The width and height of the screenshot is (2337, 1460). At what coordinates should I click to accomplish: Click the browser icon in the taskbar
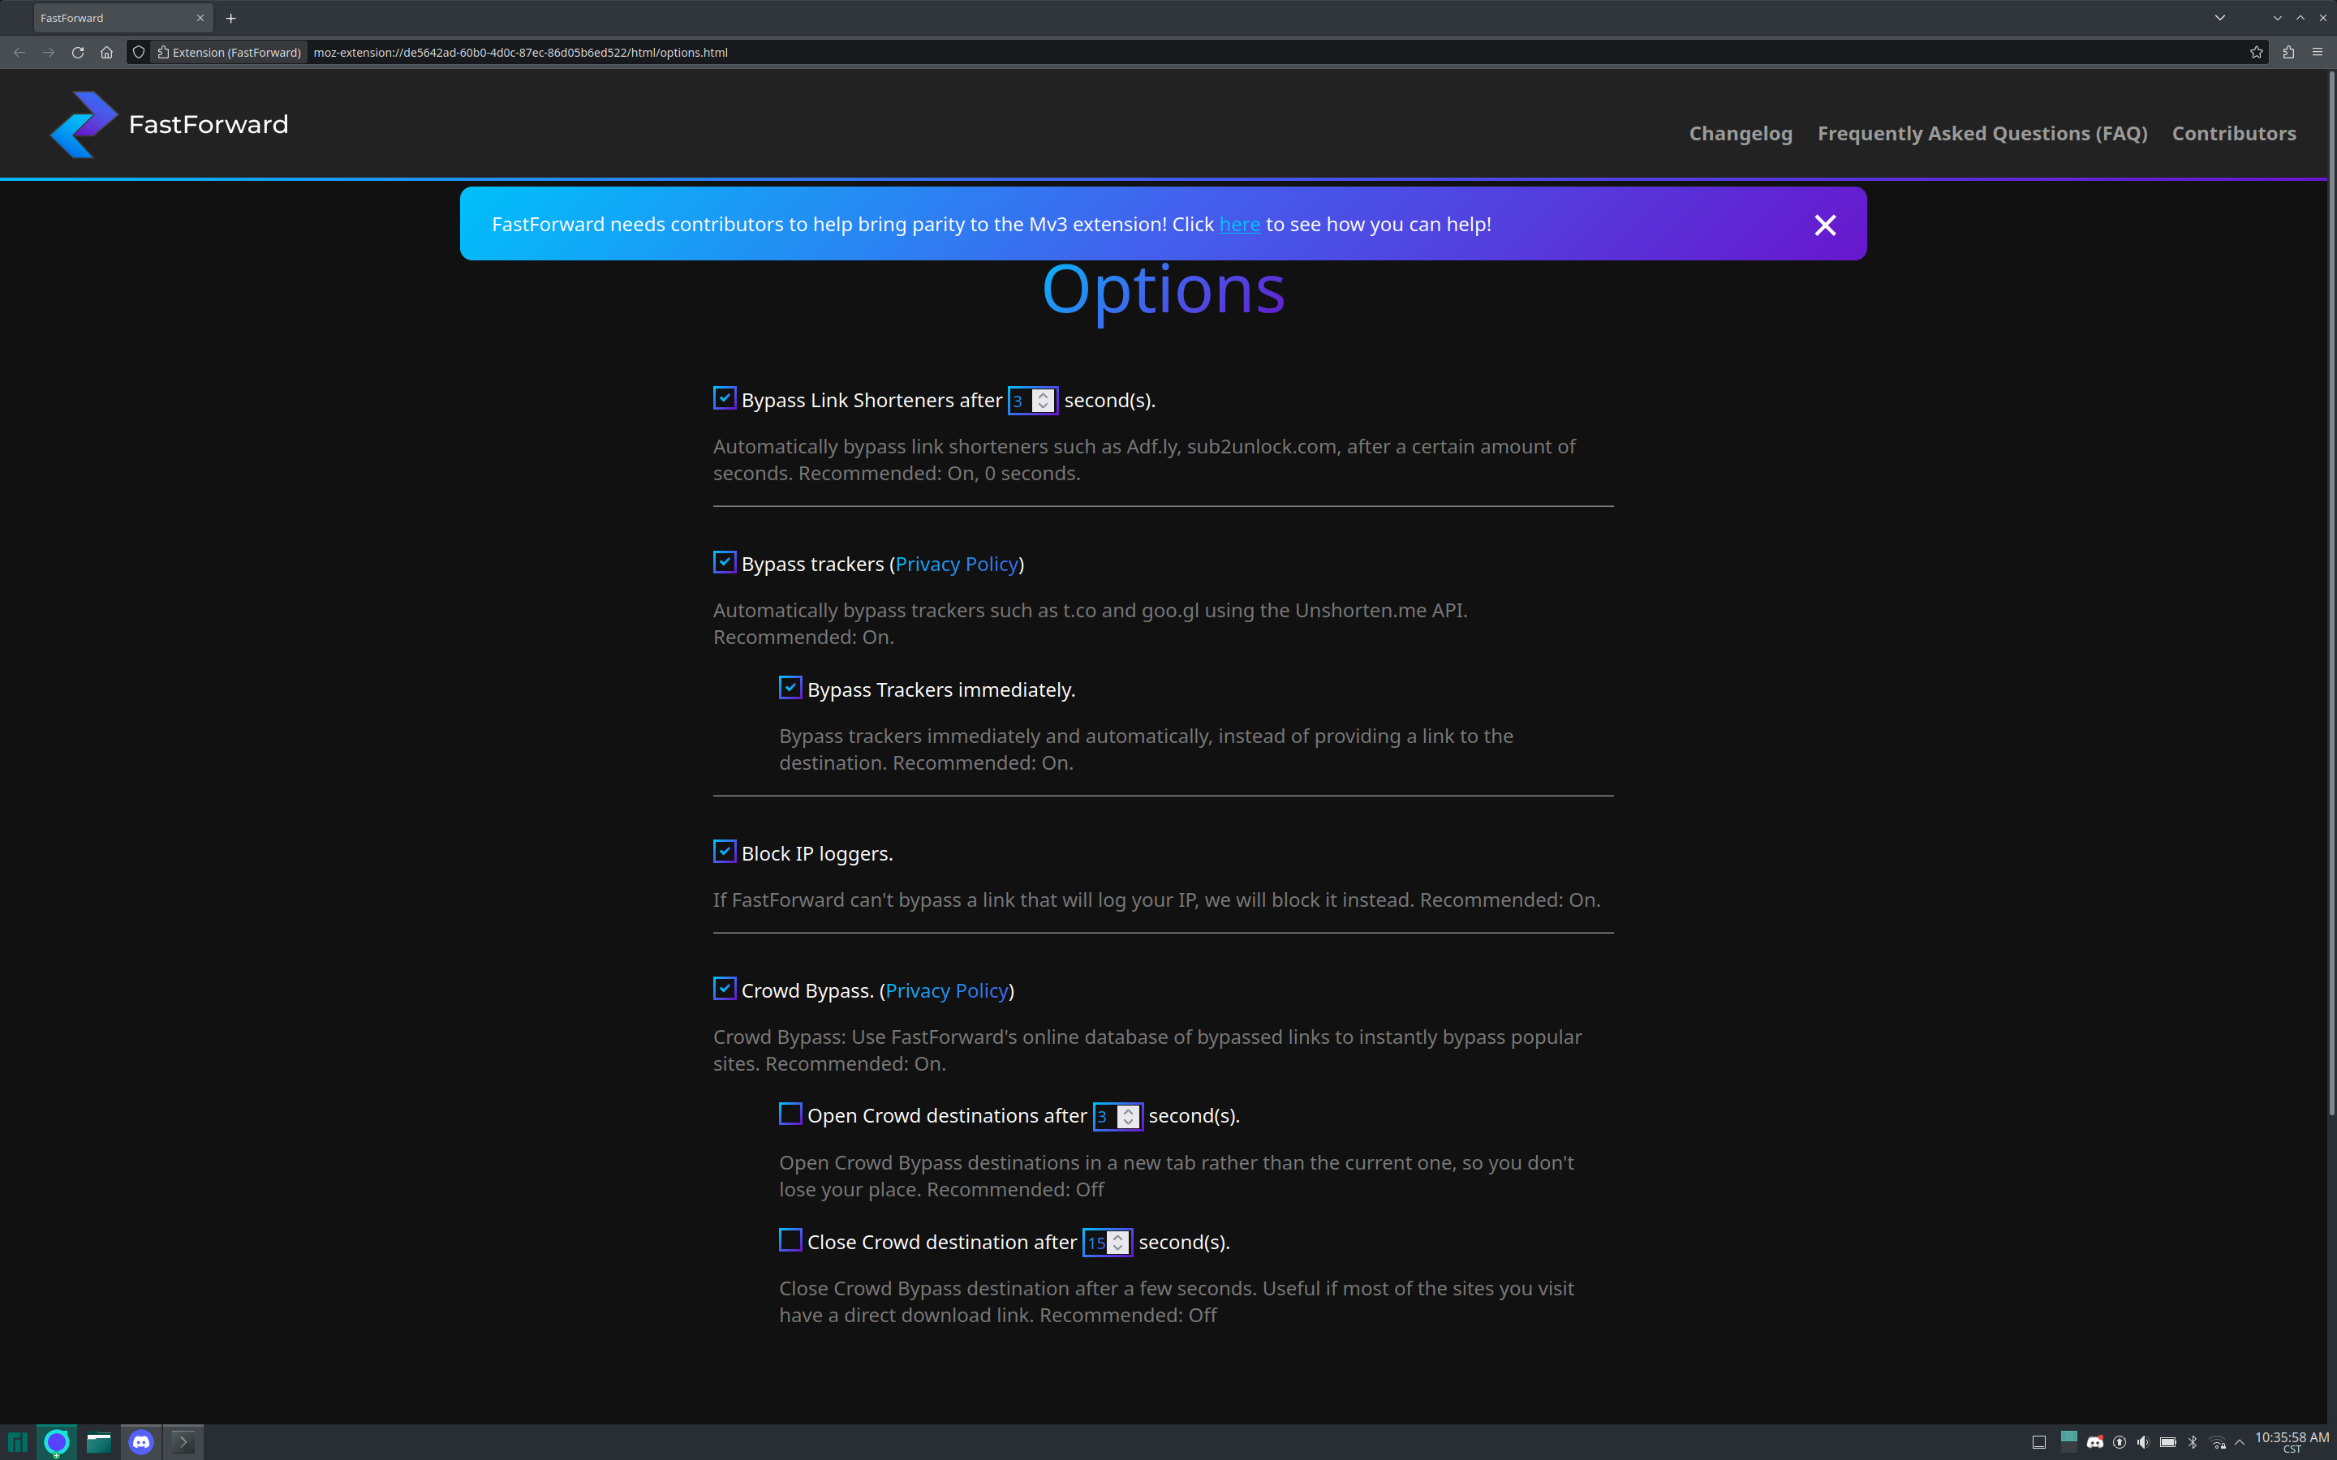[x=57, y=1441]
